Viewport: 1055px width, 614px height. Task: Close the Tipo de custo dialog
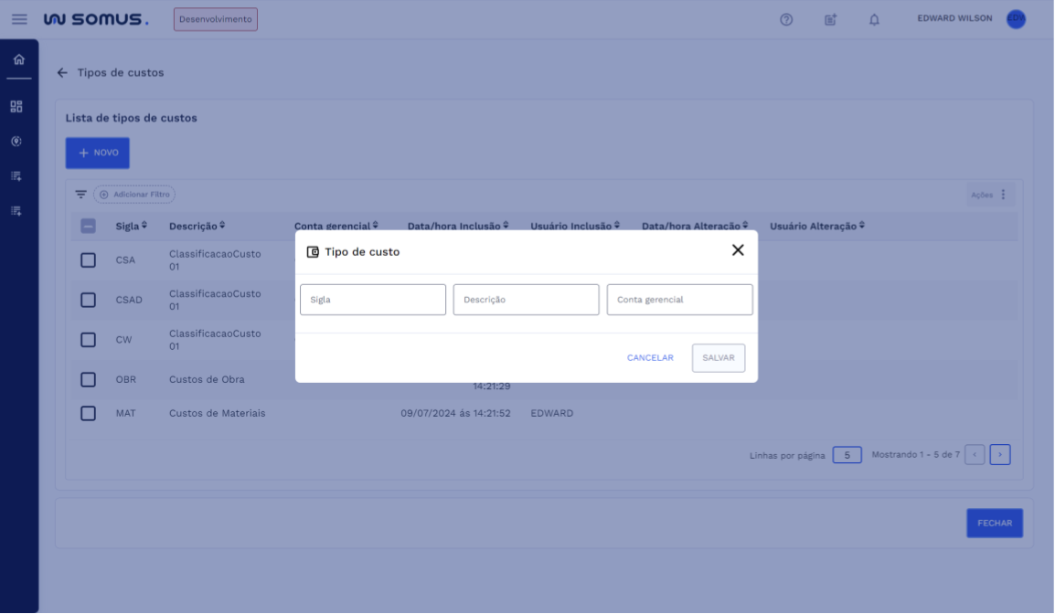coord(738,250)
